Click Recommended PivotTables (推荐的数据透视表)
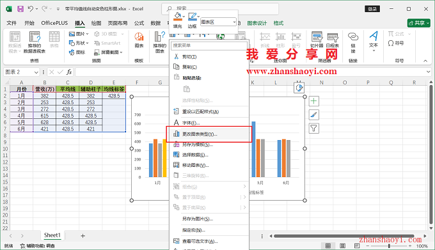The width and height of the screenshot is (435, 250). [35, 42]
